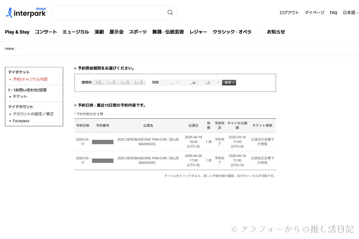359x239 pixels.
Task: Open the クラシック・オペラ menu
Action: coord(232,32)
